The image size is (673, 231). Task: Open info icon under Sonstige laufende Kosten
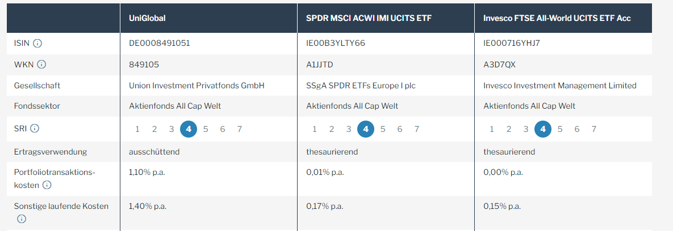[22, 219]
